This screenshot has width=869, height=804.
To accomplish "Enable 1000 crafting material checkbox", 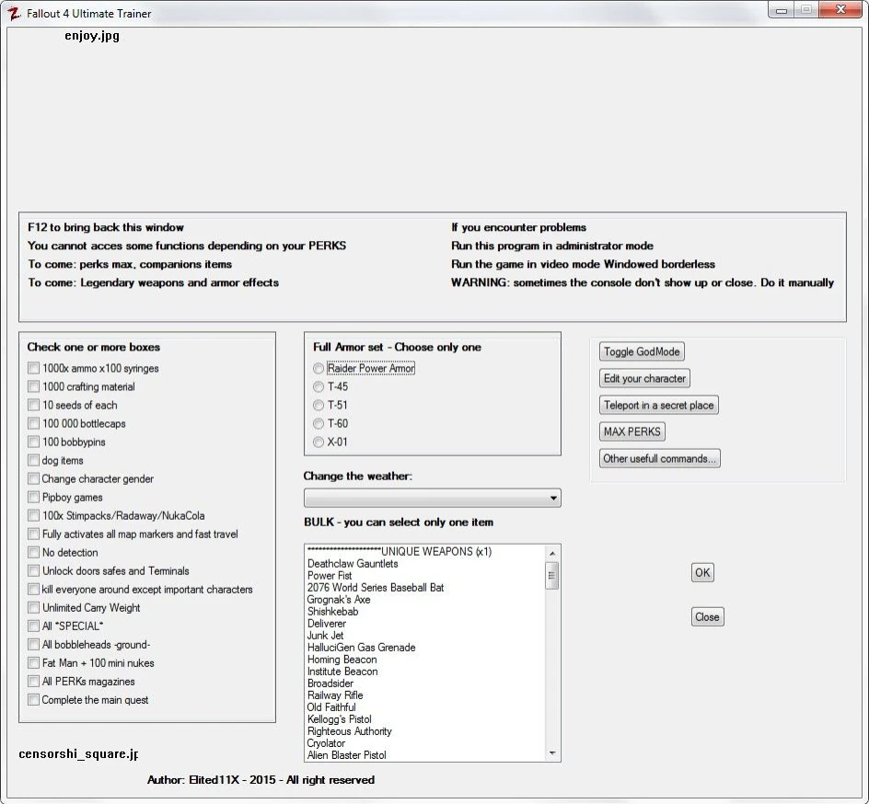I will 34,386.
